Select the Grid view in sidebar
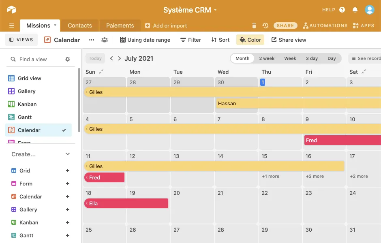381x243 pixels. (38, 78)
